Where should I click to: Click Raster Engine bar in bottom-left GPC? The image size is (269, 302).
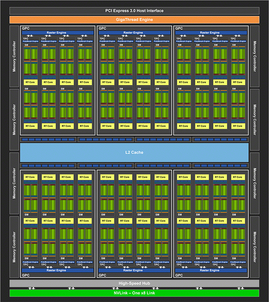tap(58, 270)
